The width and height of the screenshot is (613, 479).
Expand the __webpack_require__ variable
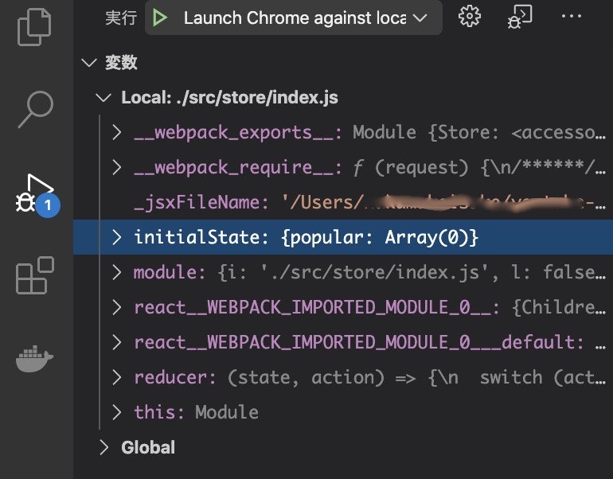click(x=116, y=167)
